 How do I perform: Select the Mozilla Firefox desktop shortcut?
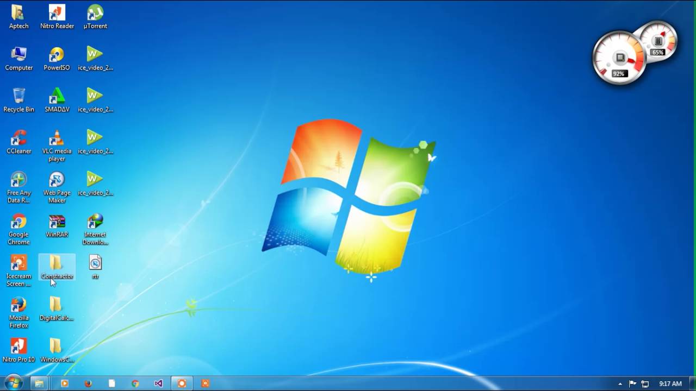[18, 313]
